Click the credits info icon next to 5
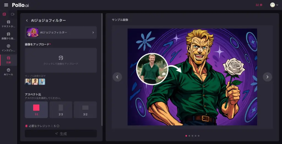This screenshot has height=144, width=282. (58, 126)
